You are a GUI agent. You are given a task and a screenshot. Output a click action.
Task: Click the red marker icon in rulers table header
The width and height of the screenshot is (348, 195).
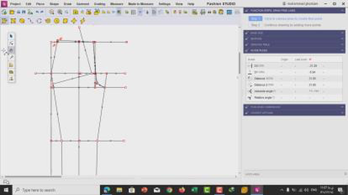point(310,60)
